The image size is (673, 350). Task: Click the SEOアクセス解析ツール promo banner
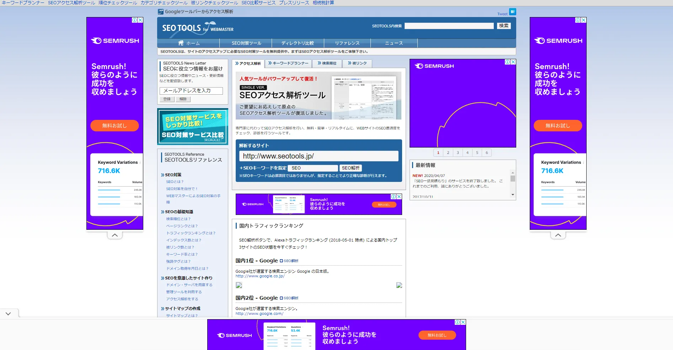(x=319, y=96)
